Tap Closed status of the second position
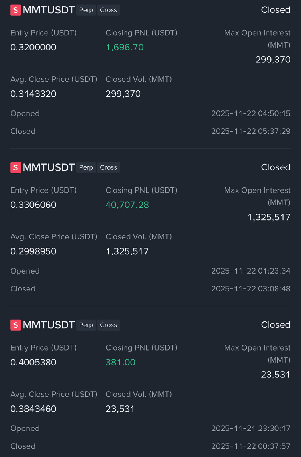The width and height of the screenshot is (301, 457). (276, 167)
